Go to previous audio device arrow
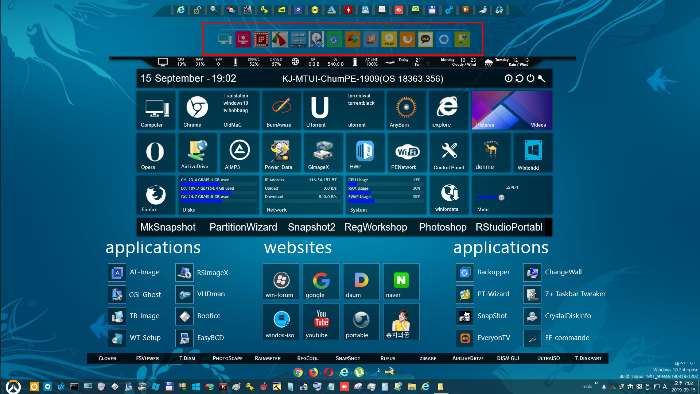This screenshot has height=394, width=700. tap(479, 187)
